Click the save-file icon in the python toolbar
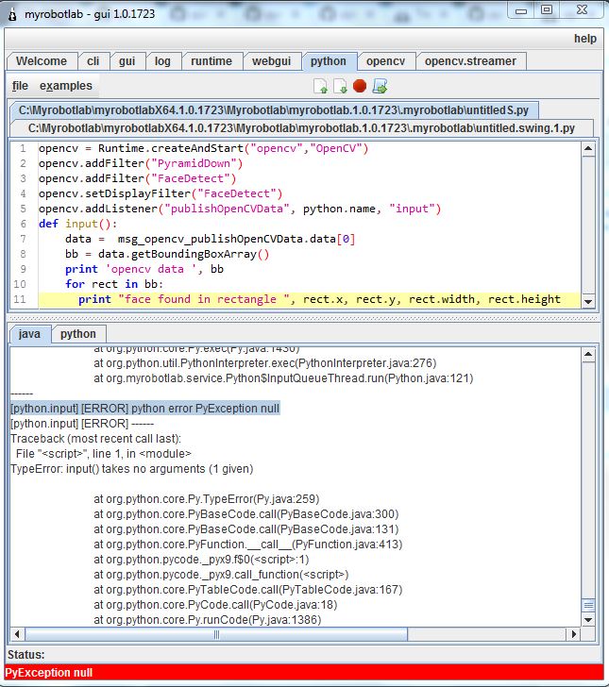This screenshot has height=687, width=609. (340, 86)
